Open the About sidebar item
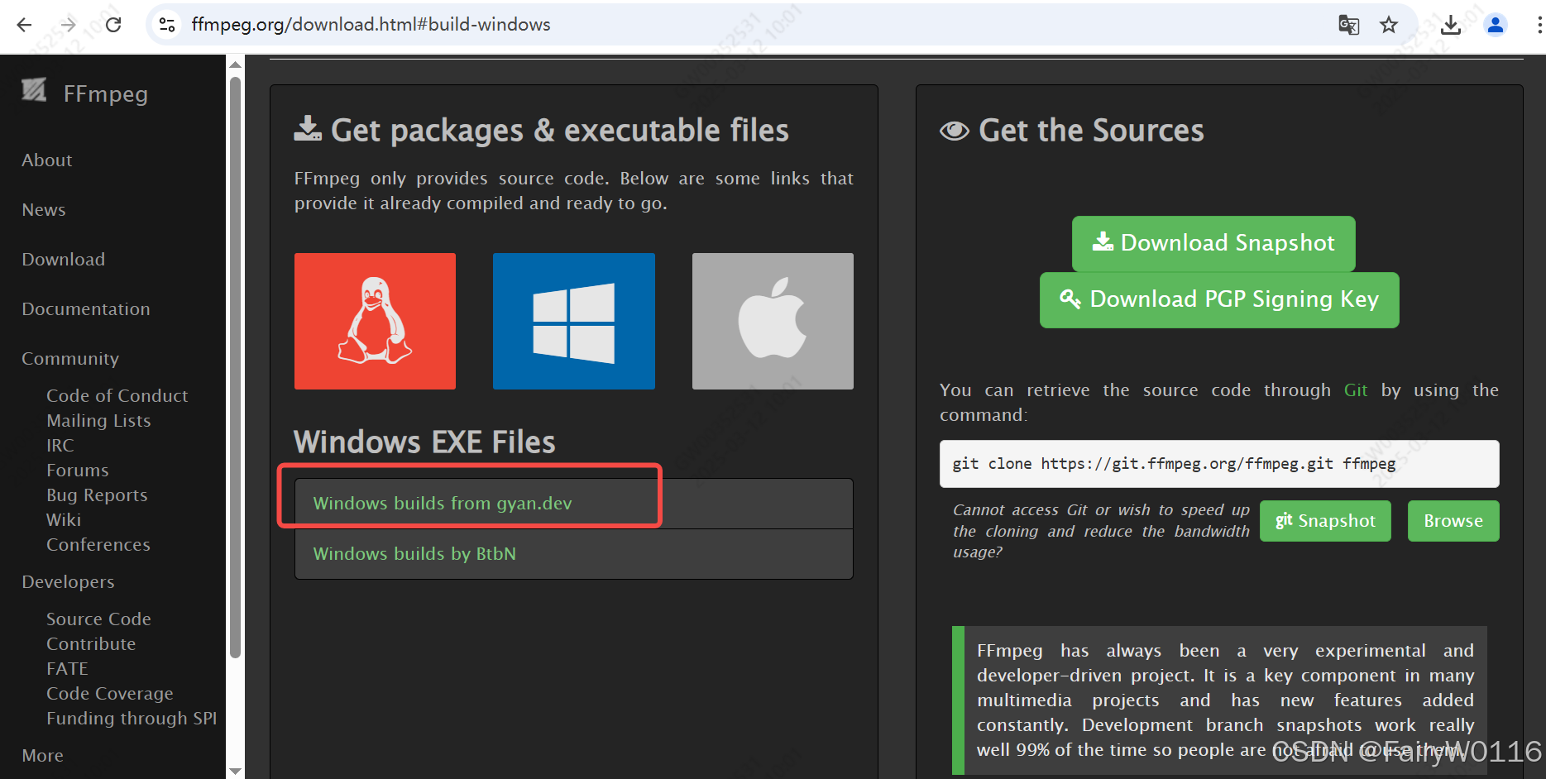Image resolution: width=1546 pixels, height=779 pixels. pyautogui.click(x=47, y=160)
